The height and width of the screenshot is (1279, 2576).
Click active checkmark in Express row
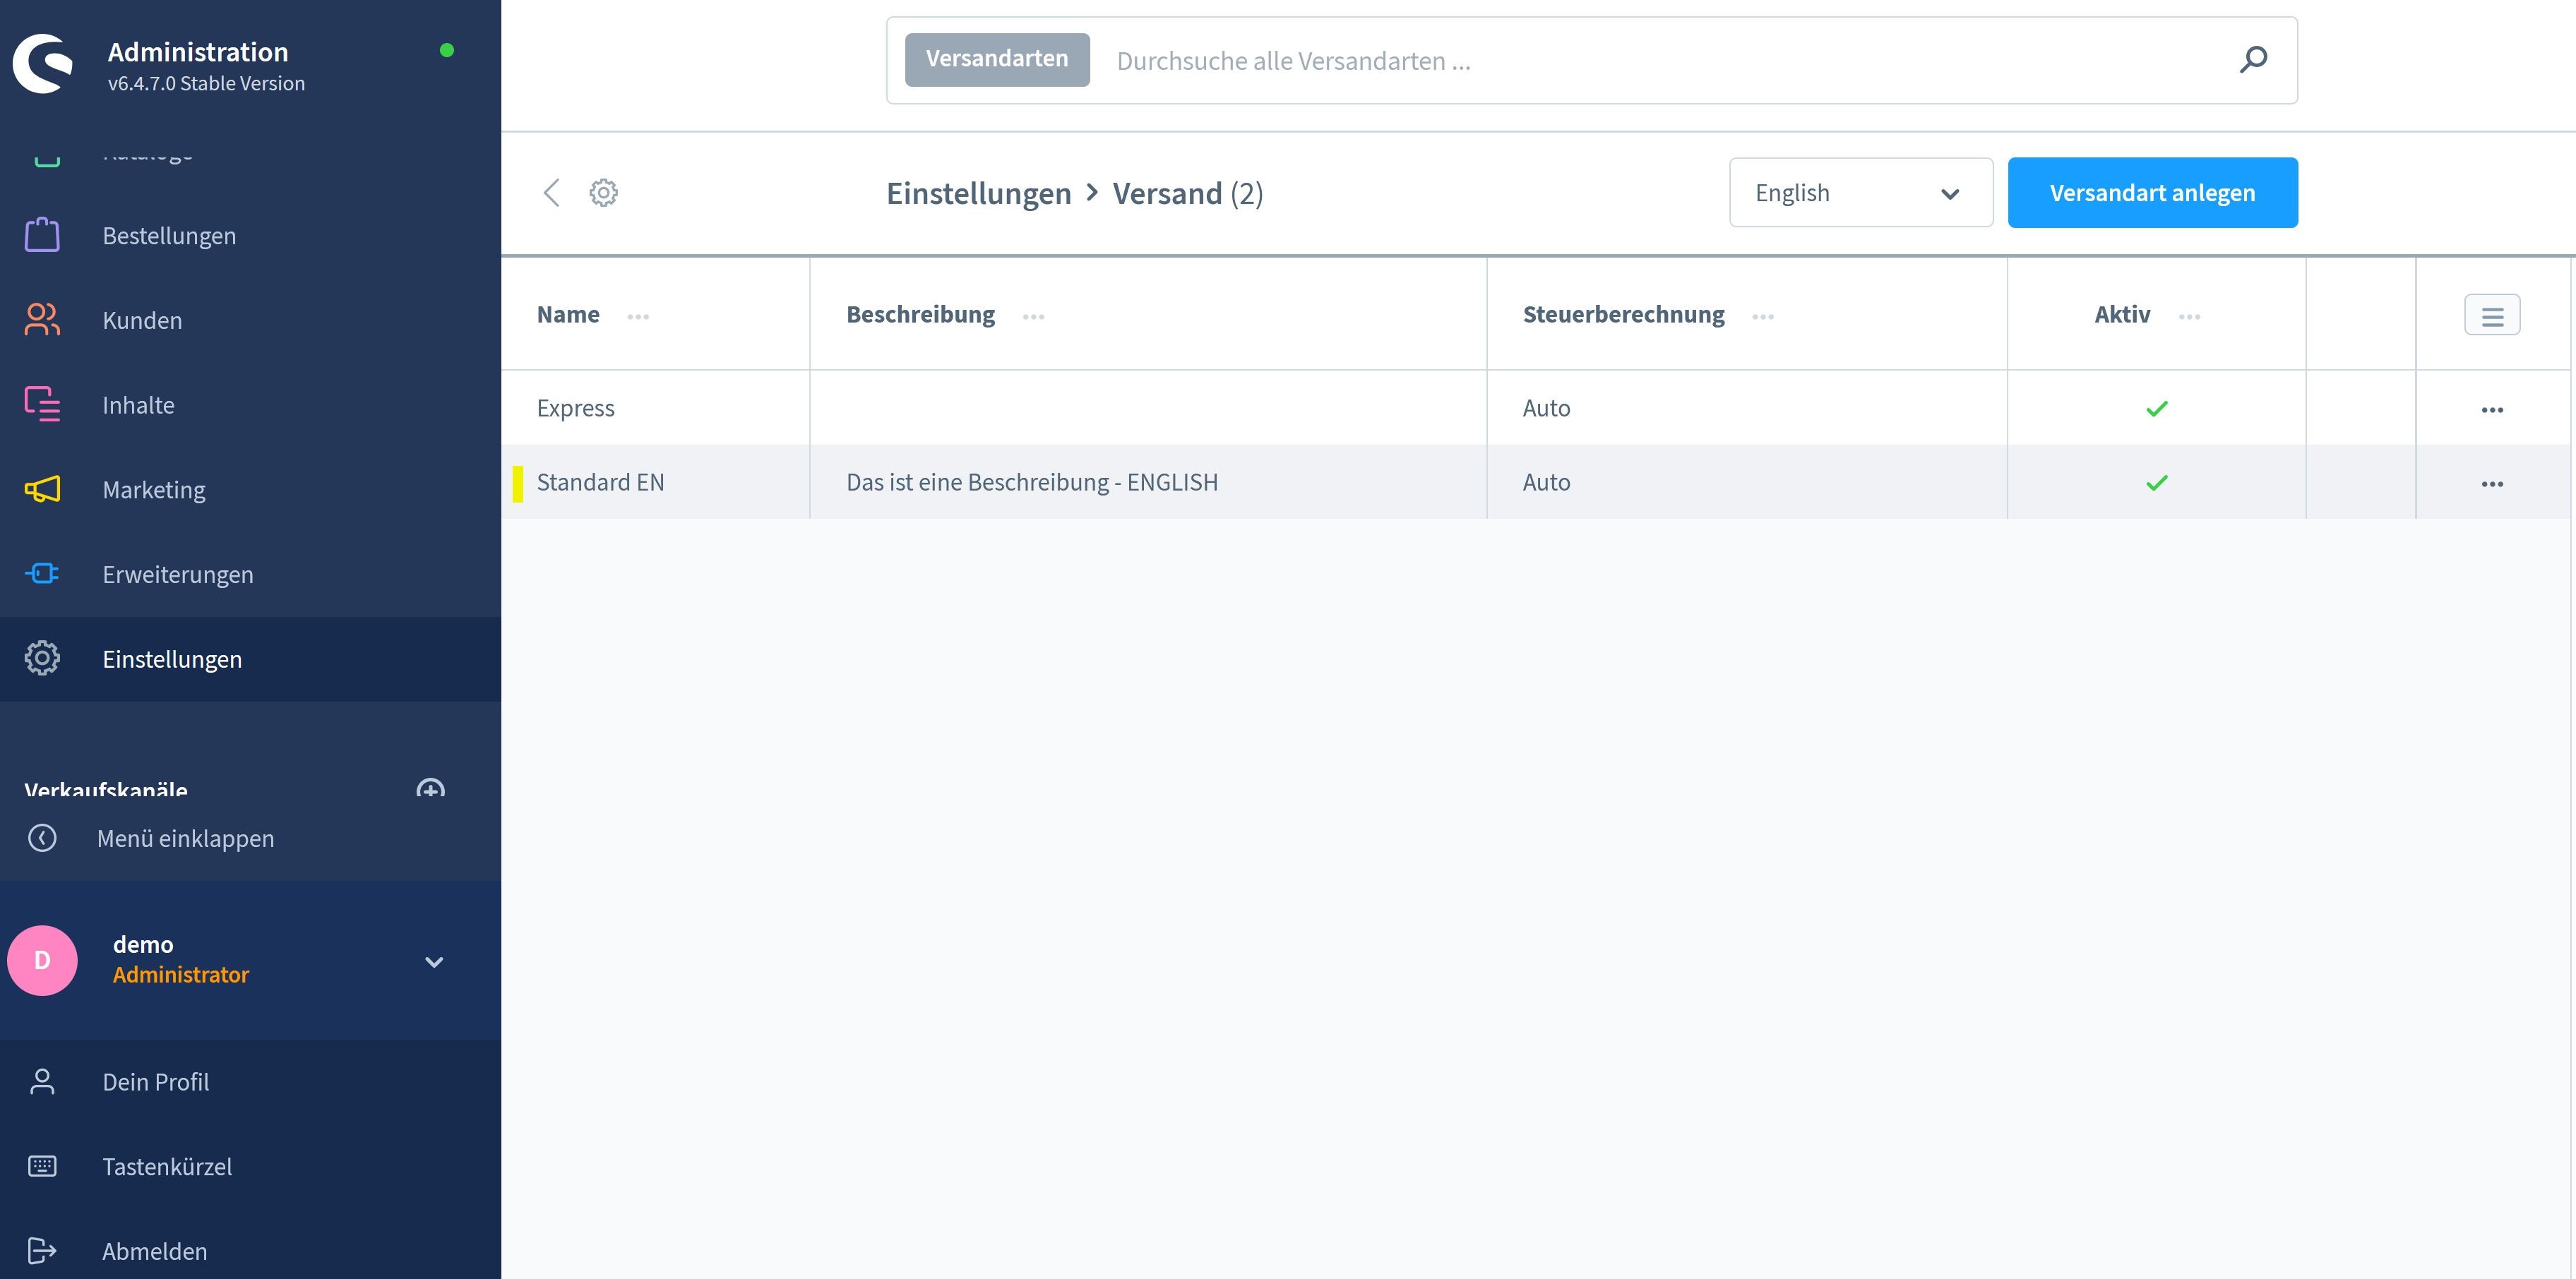pyautogui.click(x=2157, y=409)
